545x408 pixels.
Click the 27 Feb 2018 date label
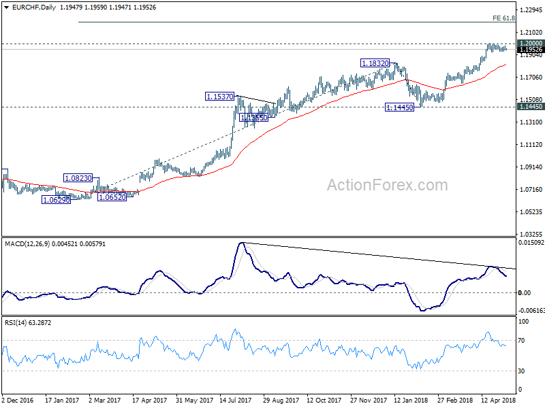tap(454, 400)
